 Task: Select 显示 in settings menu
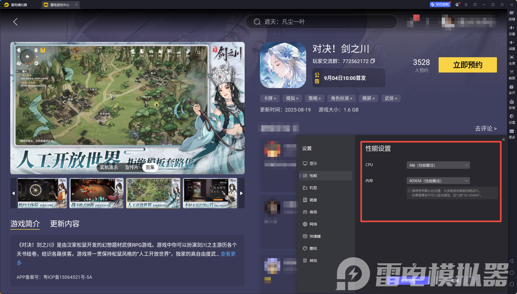[x=313, y=163]
